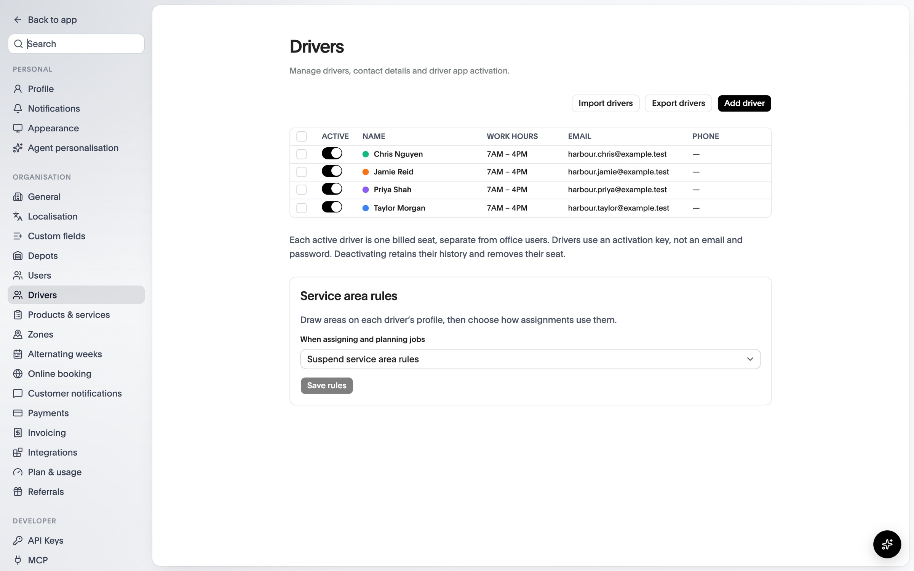Click the blue color dot for Taylor Morgan
This screenshot has width=914, height=571.
[366, 208]
